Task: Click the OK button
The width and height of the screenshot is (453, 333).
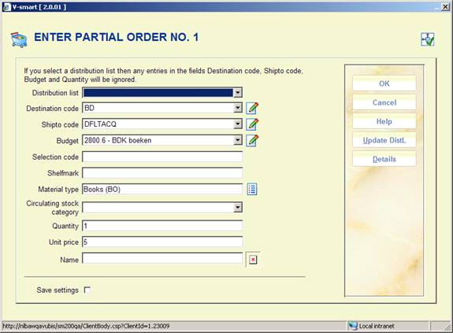Action: click(x=384, y=83)
